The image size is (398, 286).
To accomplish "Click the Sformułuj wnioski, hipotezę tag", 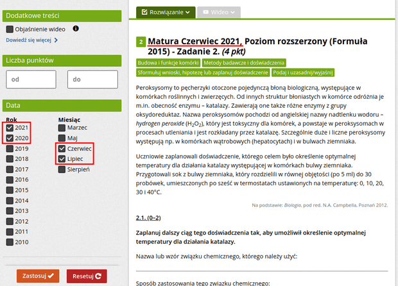I will (x=203, y=72).
